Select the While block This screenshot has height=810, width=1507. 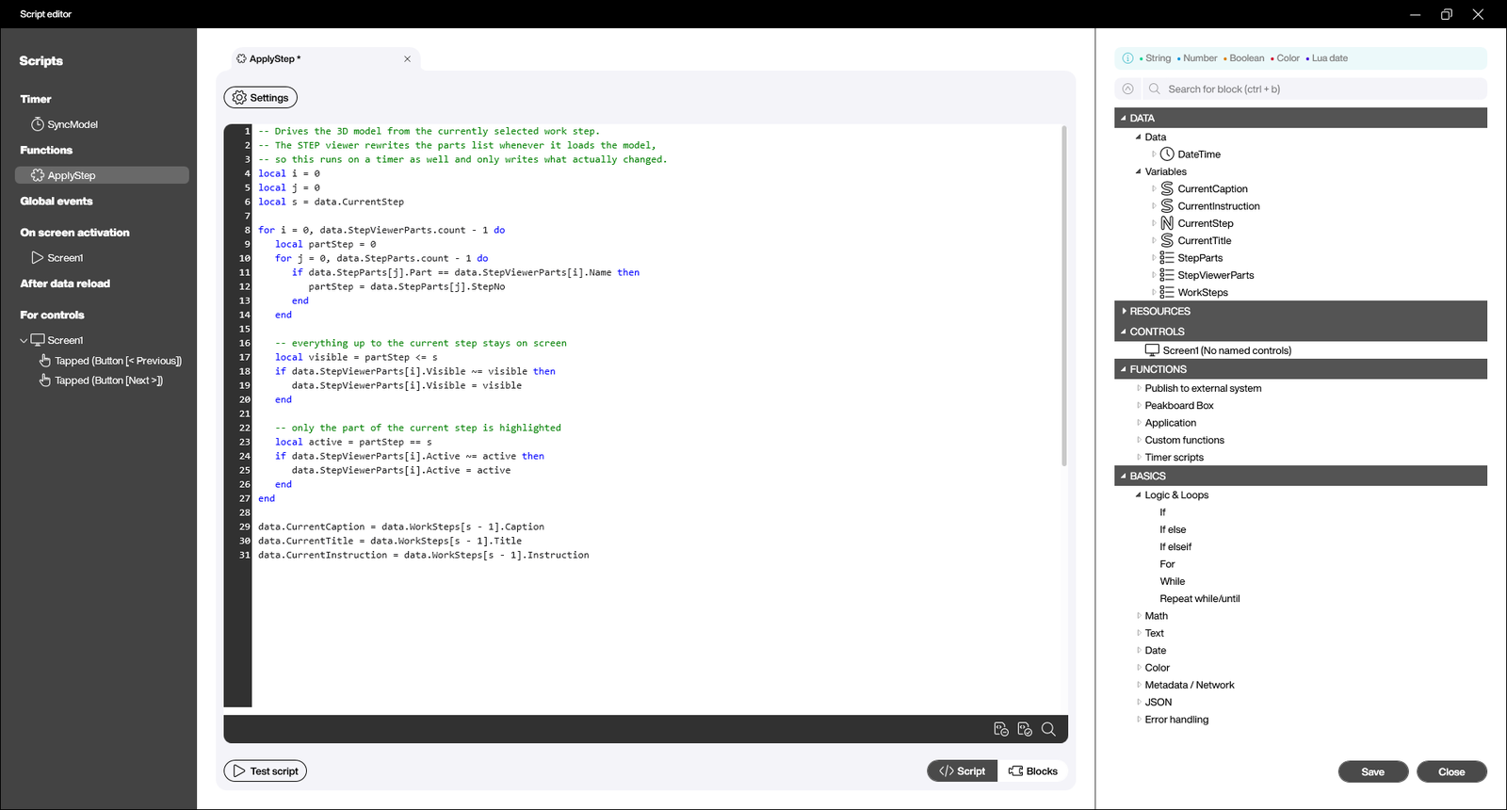(1173, 581)
